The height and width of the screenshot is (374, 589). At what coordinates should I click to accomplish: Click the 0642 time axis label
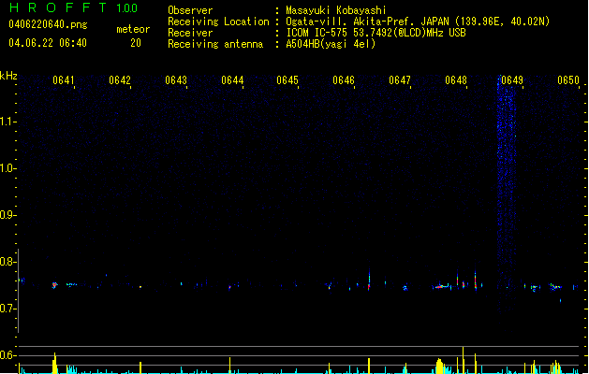pos(120,80)
